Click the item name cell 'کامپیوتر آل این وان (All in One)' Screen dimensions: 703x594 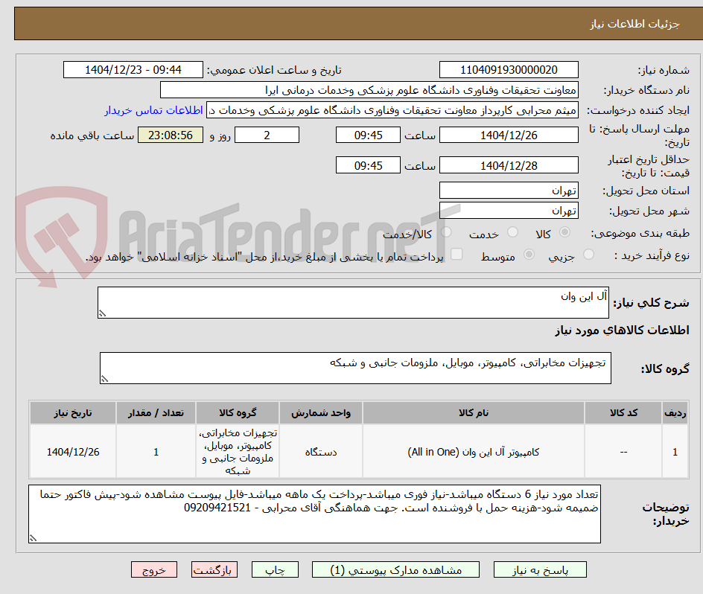pyautogui.click(x=474, y=452)
